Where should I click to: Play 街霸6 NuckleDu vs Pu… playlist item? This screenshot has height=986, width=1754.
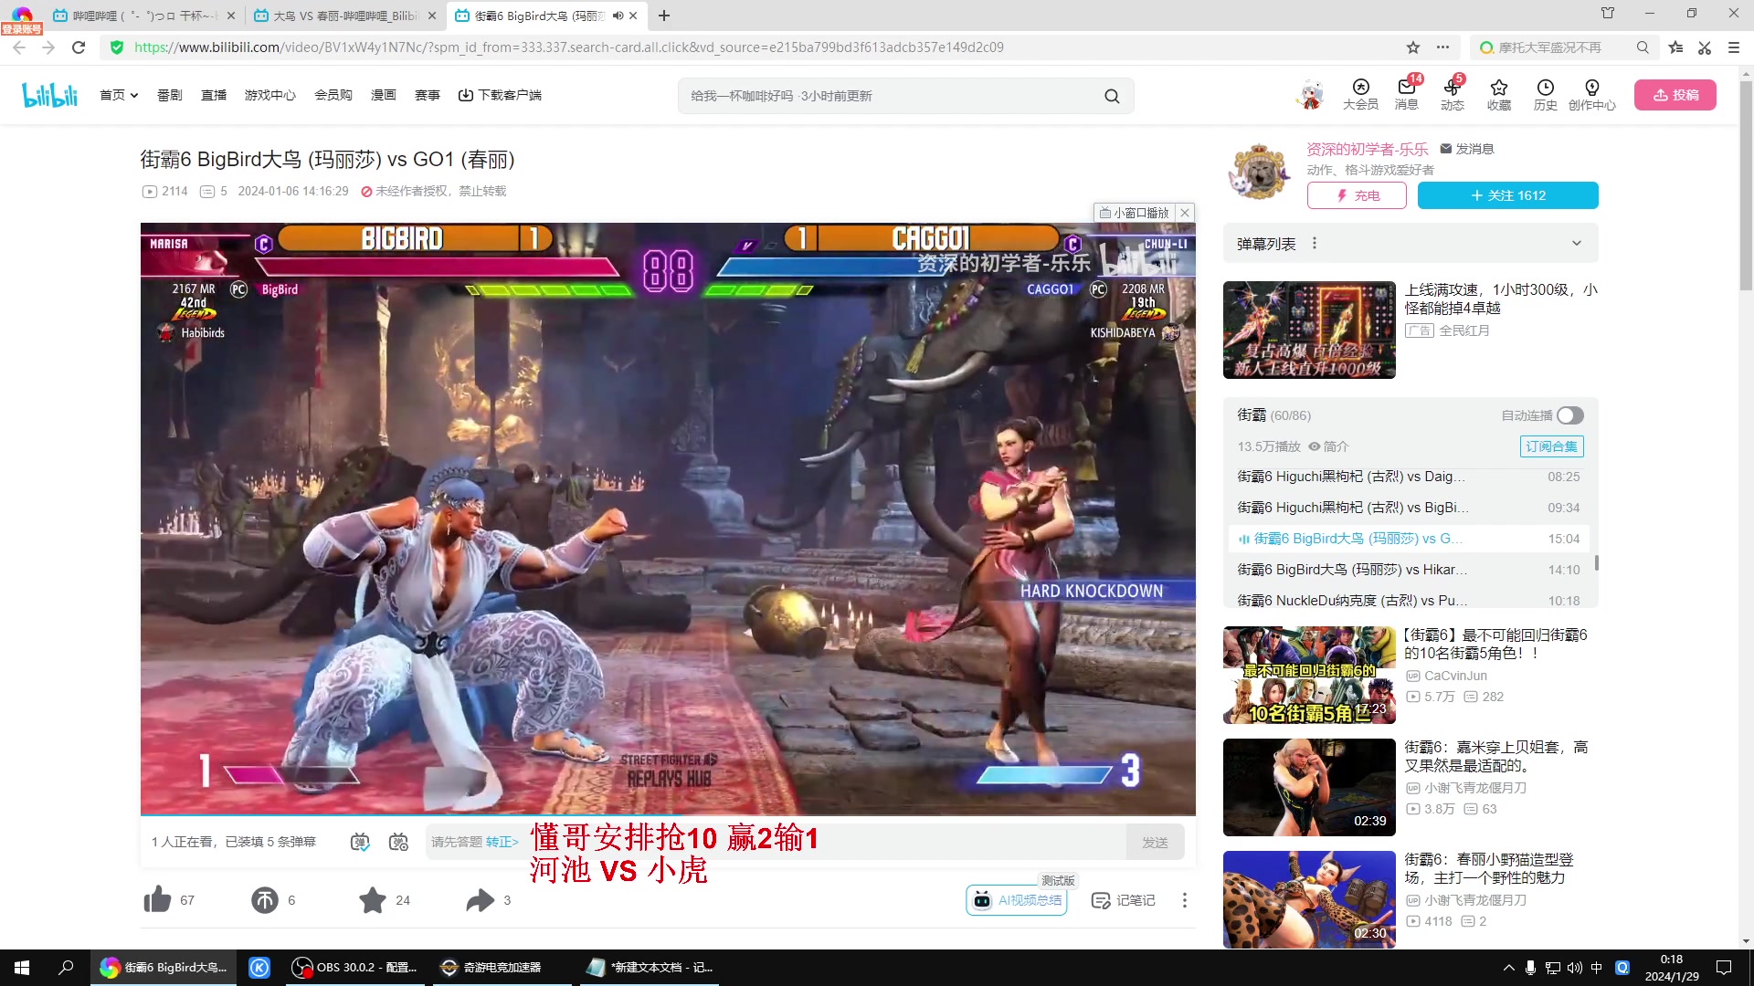point(1408,600)
